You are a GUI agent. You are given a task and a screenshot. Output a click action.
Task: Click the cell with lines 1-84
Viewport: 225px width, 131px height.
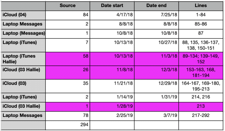tap(200, 15)
